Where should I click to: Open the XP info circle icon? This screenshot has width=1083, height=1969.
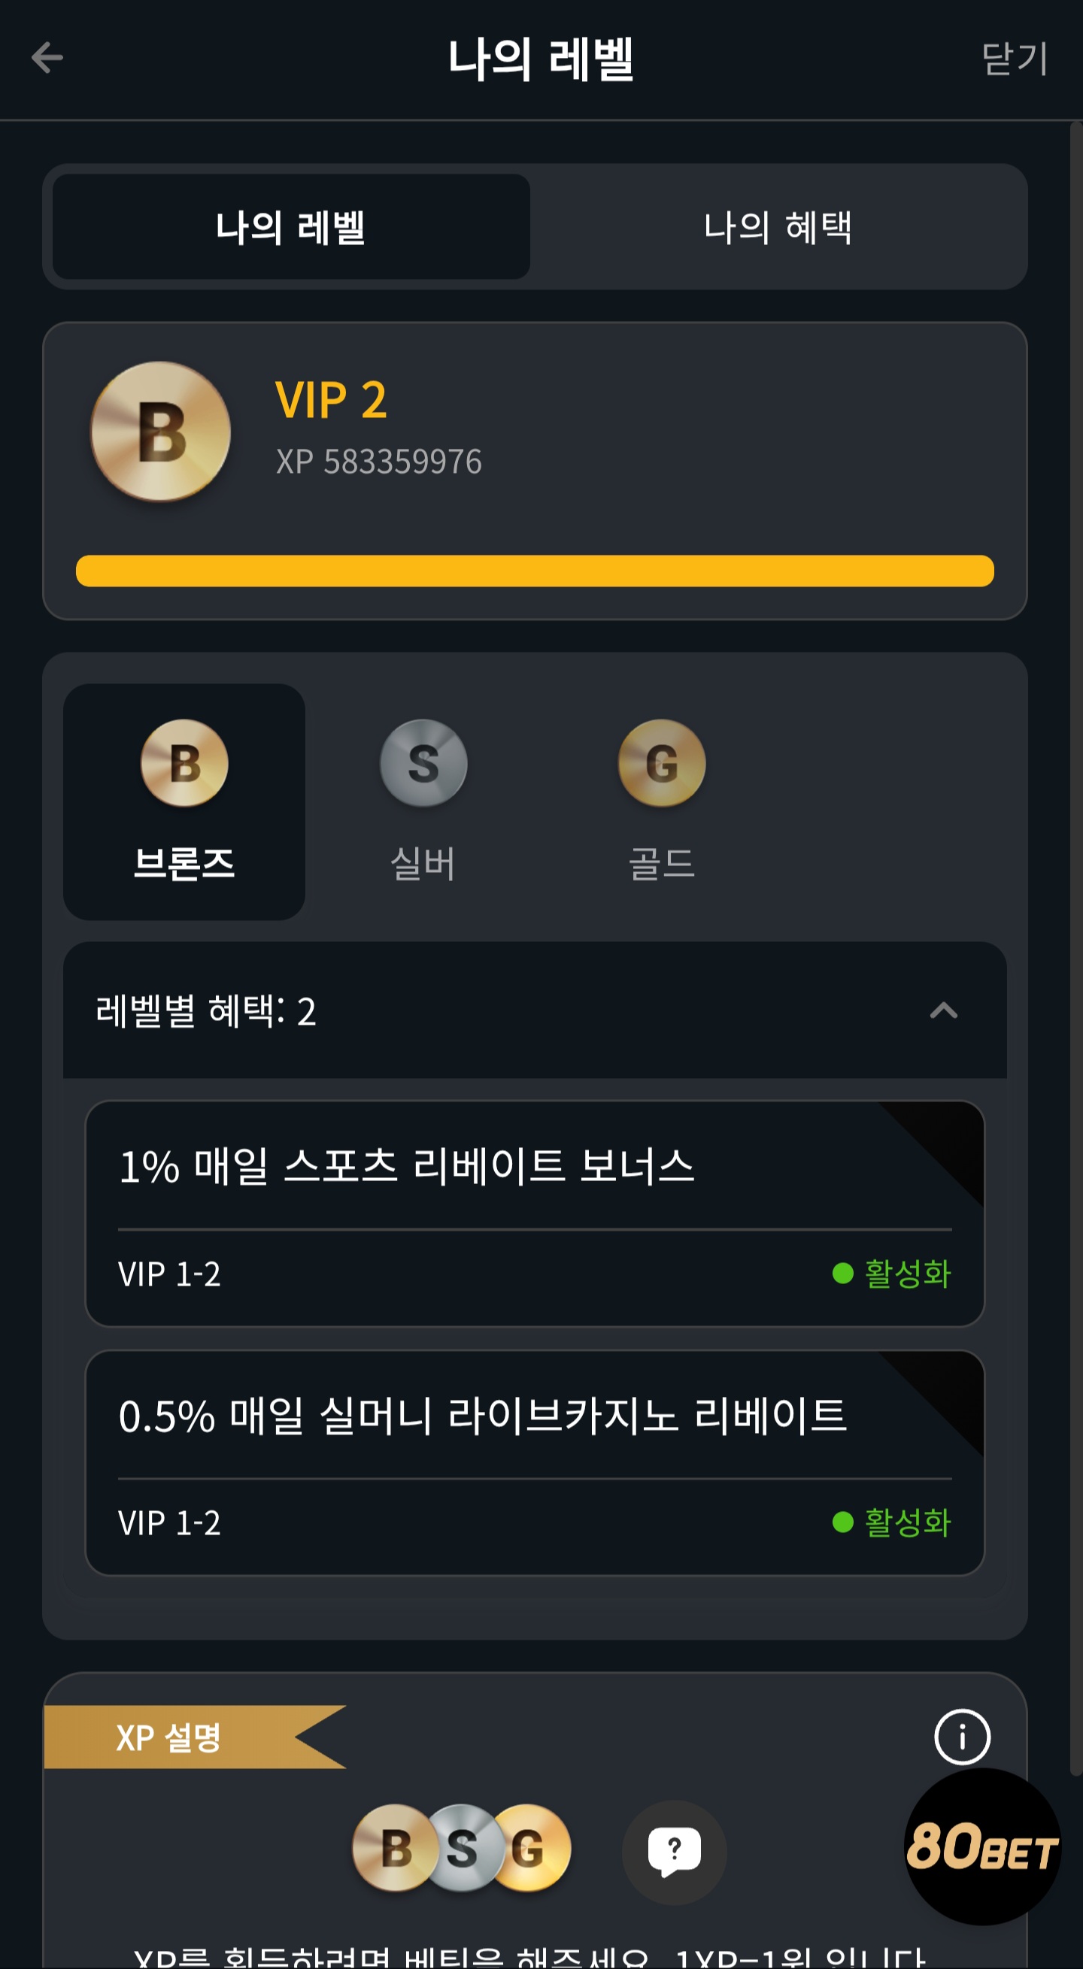(962, 1737)
